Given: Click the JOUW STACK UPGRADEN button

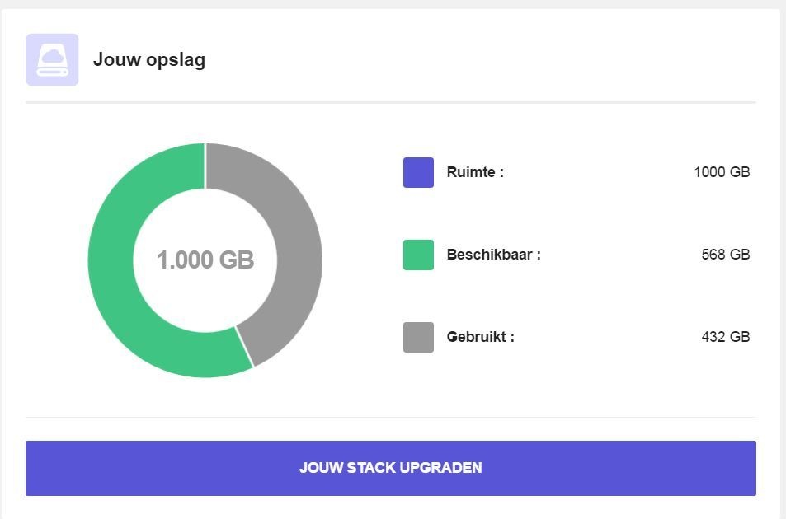Looking at the screenshot, I should [x=390, y=468].
